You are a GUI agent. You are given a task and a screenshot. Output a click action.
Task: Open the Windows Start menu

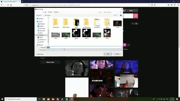coord(2,99)
